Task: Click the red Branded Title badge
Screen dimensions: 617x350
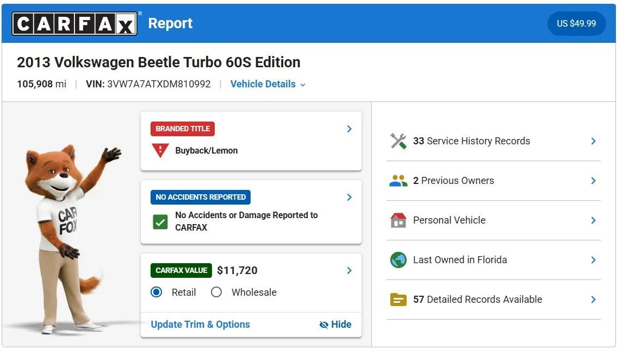Action: click(x=183, y=129)
